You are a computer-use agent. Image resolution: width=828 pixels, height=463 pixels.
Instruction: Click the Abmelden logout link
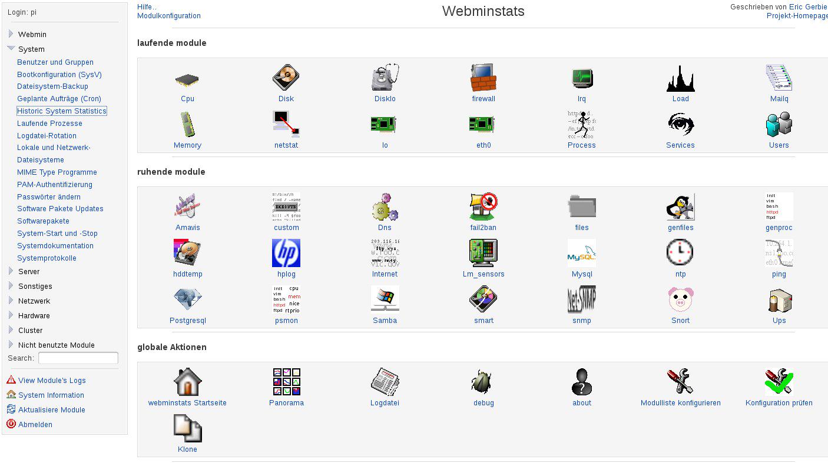click(x=35, y=425)
